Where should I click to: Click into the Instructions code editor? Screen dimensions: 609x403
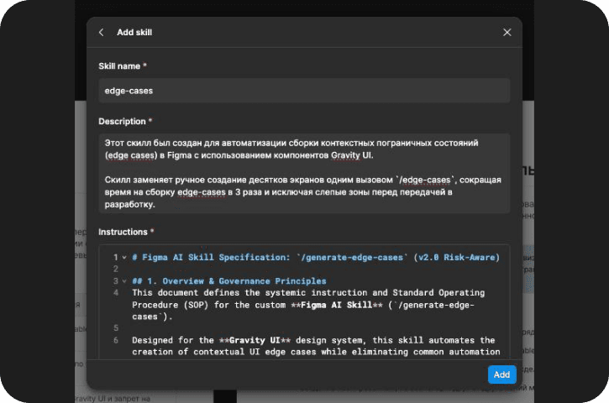click(304, 301)
